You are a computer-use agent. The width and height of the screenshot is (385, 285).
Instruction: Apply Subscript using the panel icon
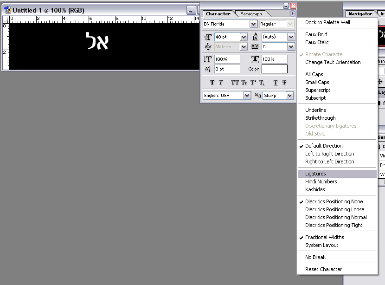click(x=262, y=83)
